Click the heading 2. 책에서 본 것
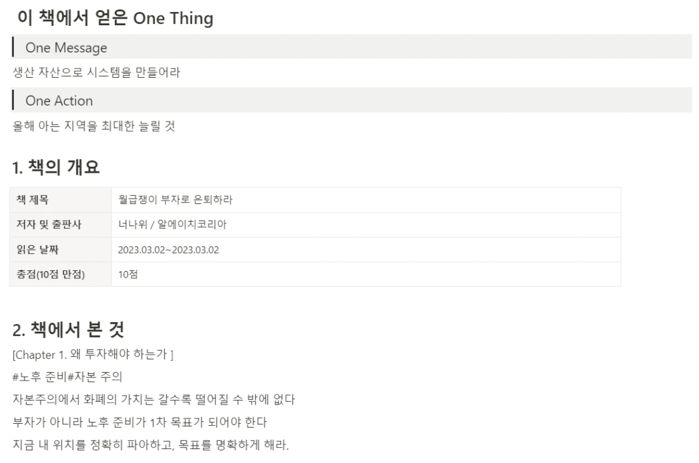The height and width of the screenshot is (463, 699). (68, 329)
